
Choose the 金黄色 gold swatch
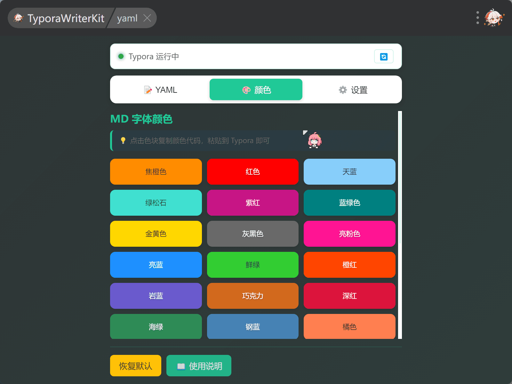pyautogui.click(x=156, y=234)
